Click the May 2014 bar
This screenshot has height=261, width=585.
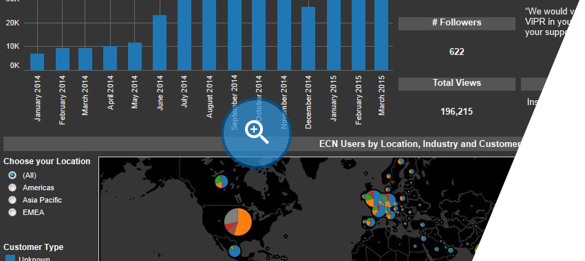coord(135,56)
